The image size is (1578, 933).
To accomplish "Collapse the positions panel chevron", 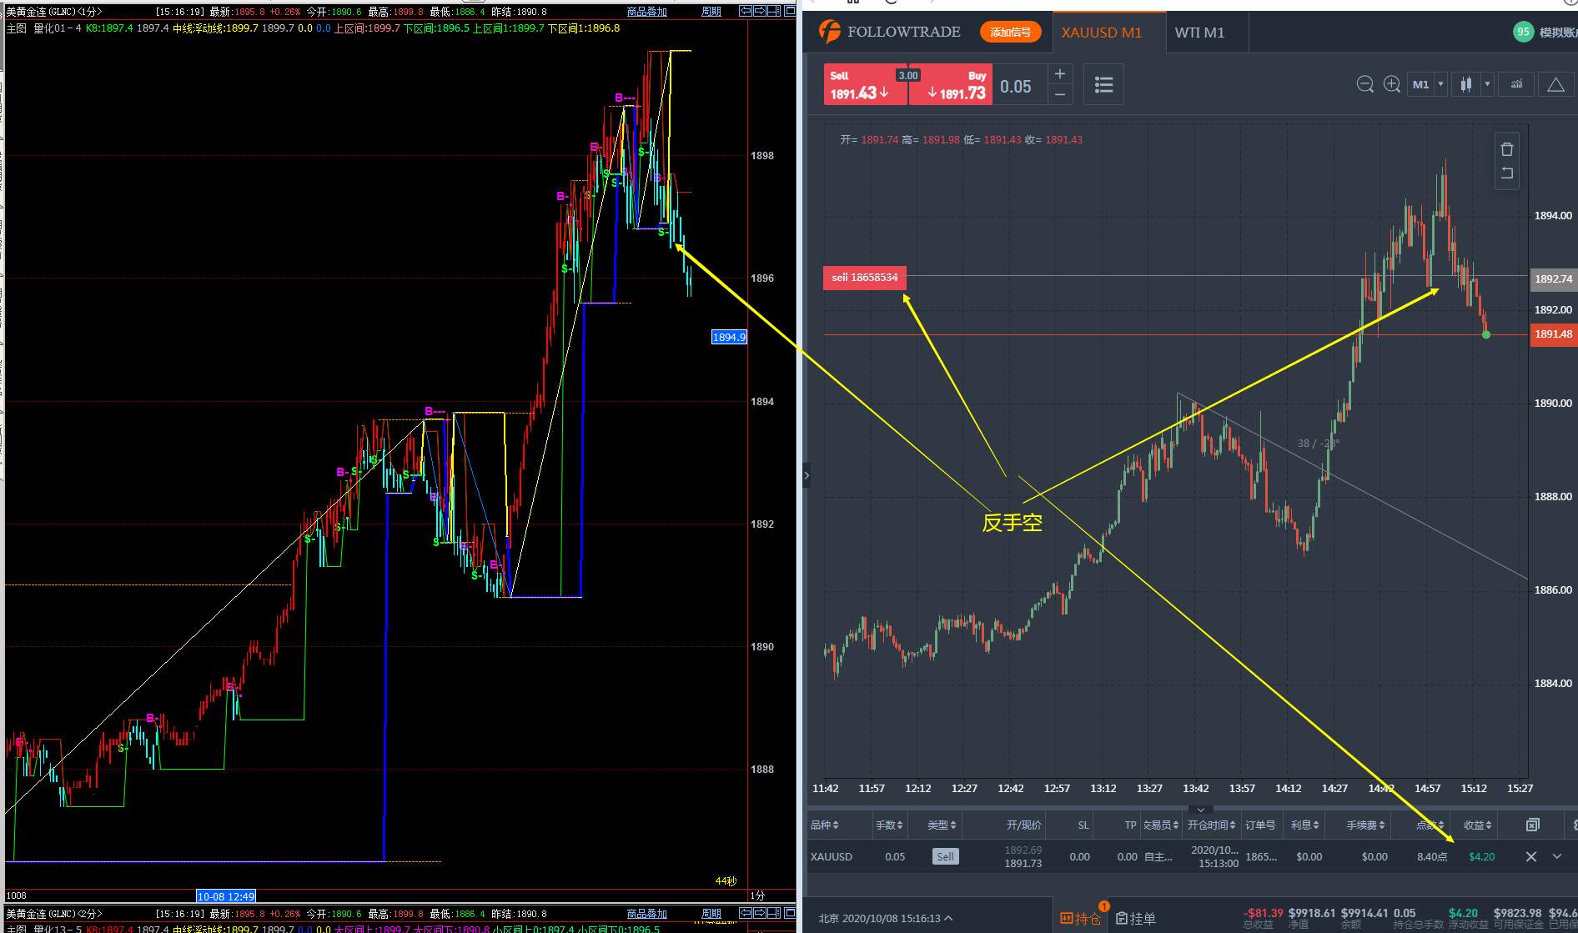I will (1200, 810).
